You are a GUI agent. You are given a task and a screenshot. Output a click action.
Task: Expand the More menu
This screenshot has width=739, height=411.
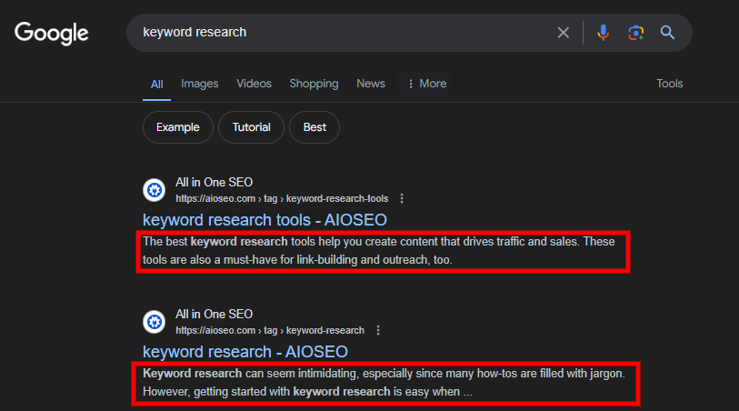coord(426,84)
